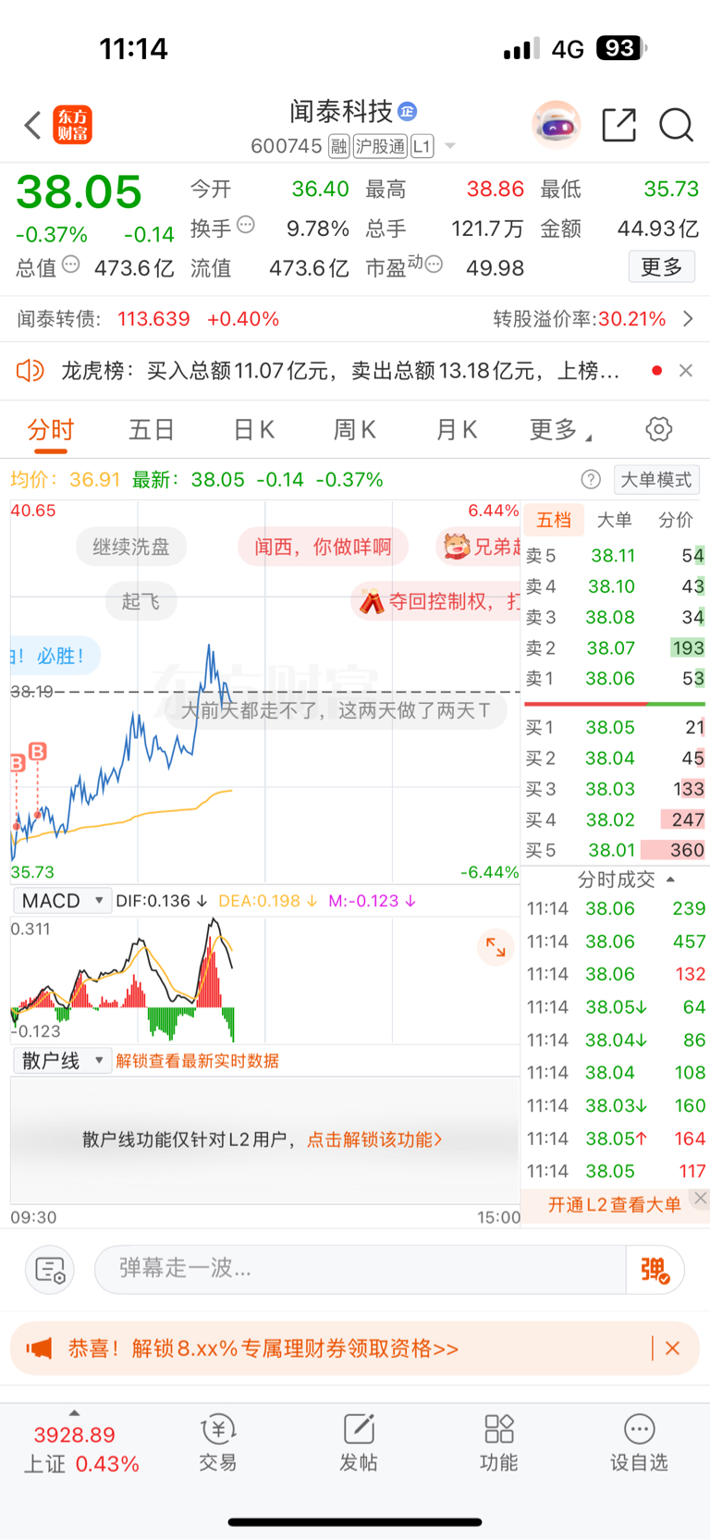
Task: Expand the 更多 chart period menu
Action: click(x=560, y=429)
